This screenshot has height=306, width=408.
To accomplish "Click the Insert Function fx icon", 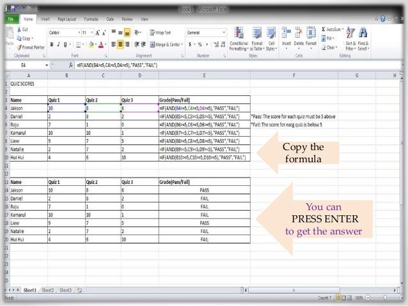I will [x=70, y=65].
